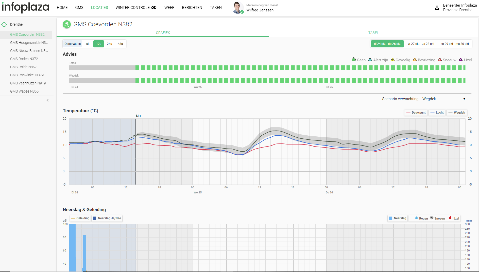Click the Drenthe location target icon

tap(4, 25)
